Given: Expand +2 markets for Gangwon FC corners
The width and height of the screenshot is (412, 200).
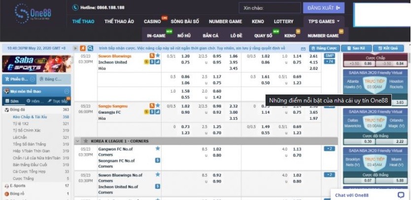Looking at the screenshot, I should click(x=329, y=149).
